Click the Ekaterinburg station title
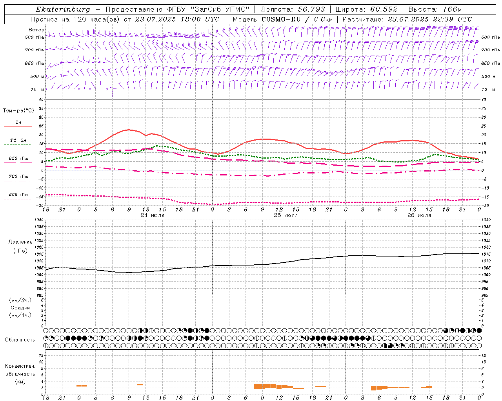This screenshot has height=401, width=502. [x=63, y=9]
